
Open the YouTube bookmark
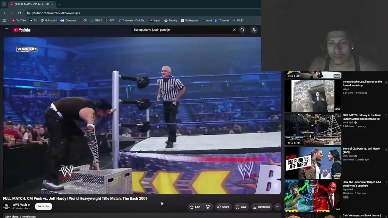click(19, 21)
